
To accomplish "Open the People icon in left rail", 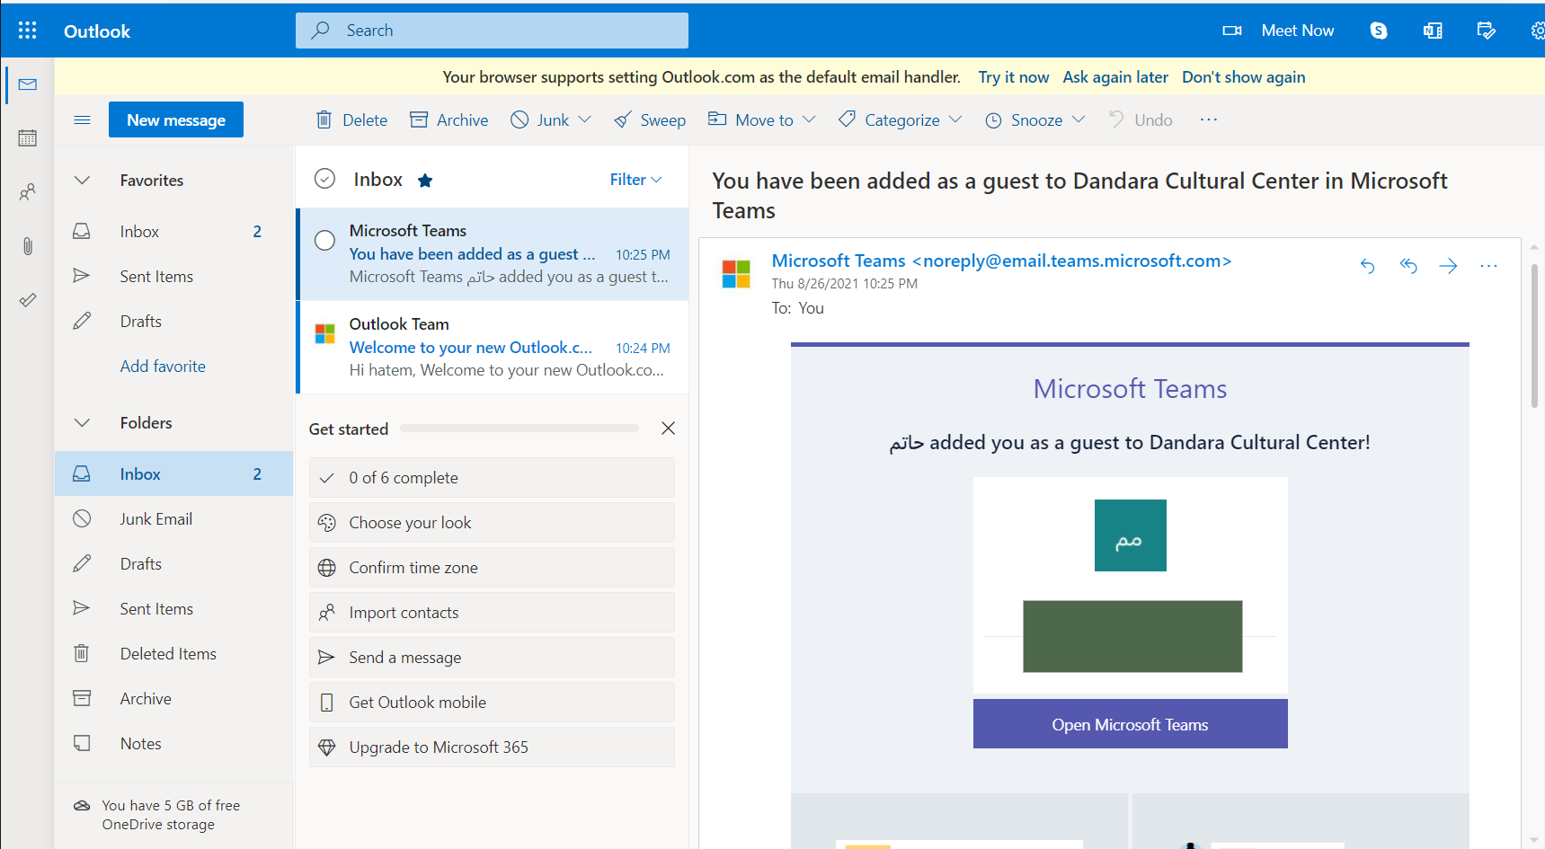I will coord(28,192).
